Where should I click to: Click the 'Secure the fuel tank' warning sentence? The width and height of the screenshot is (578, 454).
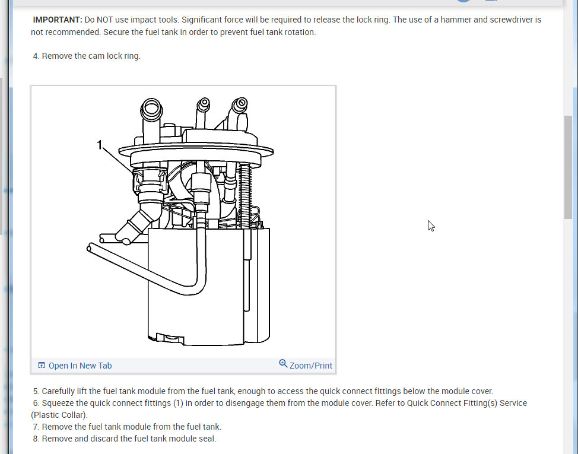click(209, 32)
